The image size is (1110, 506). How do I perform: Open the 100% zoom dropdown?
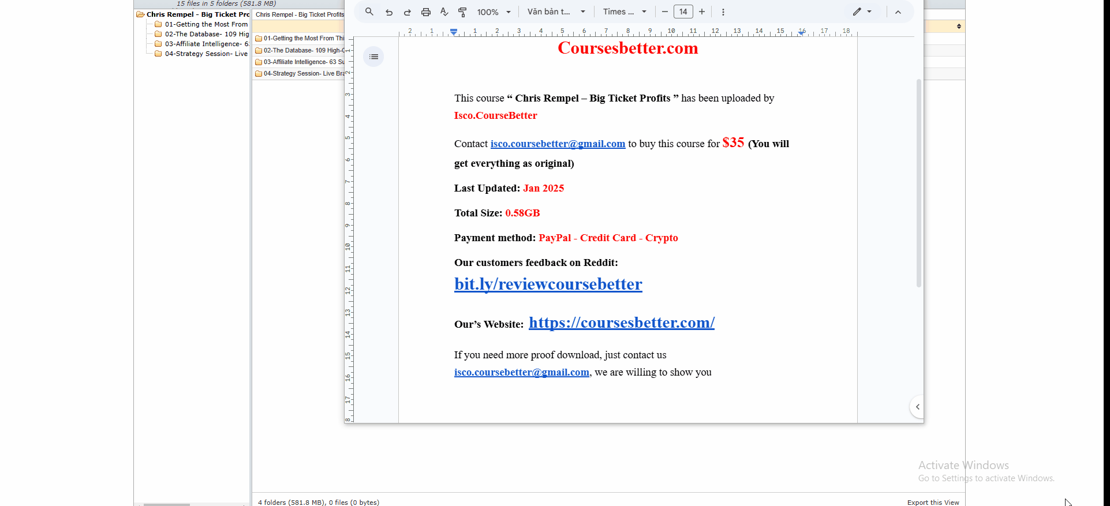(494, 12)
